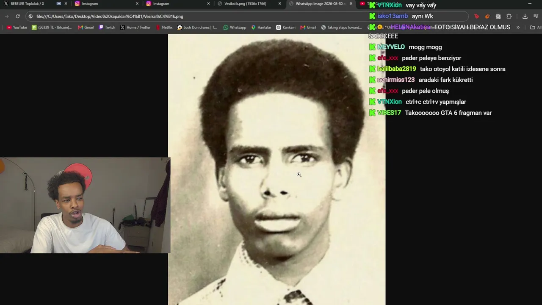Click the webcam overlay video
The width and height of the screenshot is (542, 305).
[x=85, y=205]
